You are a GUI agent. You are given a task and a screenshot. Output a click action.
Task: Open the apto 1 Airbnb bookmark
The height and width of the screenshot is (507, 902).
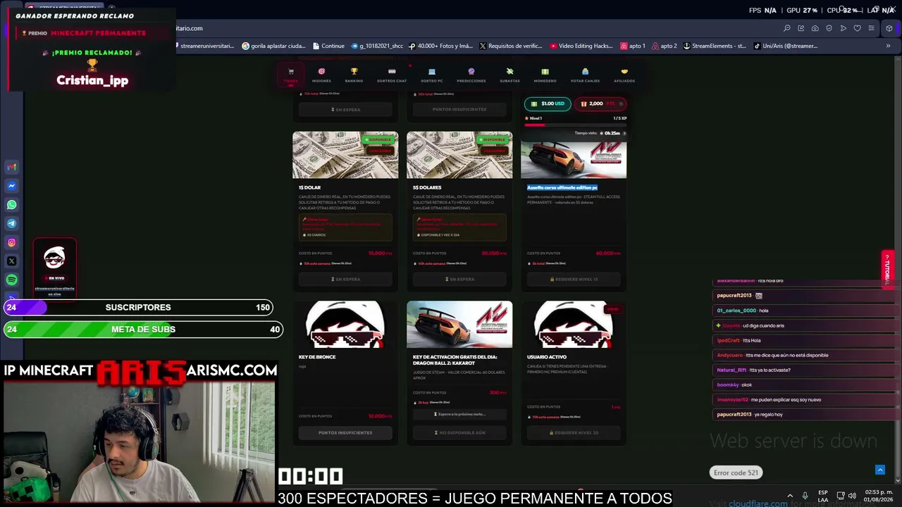[x=633, y=46]
